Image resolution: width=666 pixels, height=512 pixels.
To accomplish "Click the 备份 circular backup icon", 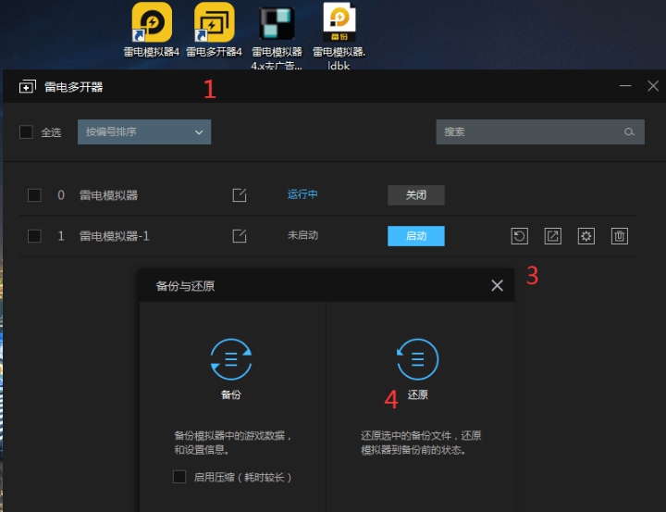I will (x=231, y=359).
